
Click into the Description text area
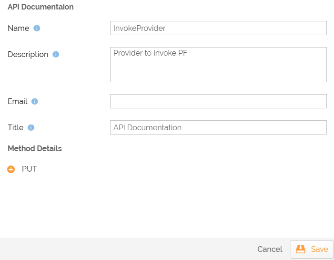pyautogui.click(x=218, y=65)
